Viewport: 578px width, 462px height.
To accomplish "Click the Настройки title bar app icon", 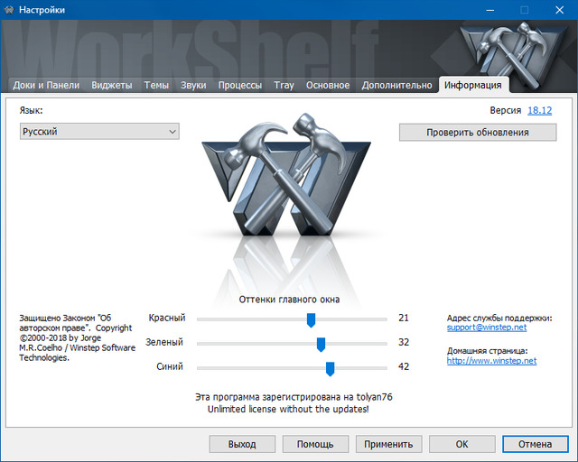I will [10, 9].
